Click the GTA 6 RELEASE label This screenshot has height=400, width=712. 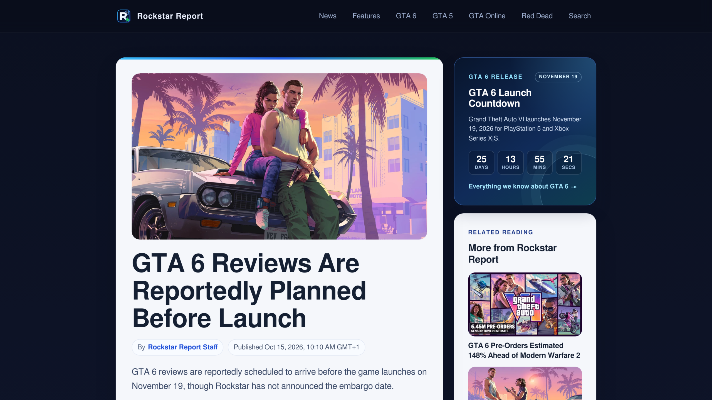pyautogui.click(x=495, y=77)
